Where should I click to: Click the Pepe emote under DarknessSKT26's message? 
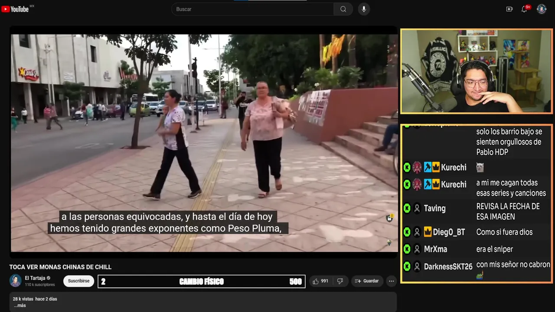tap(480, 275)
